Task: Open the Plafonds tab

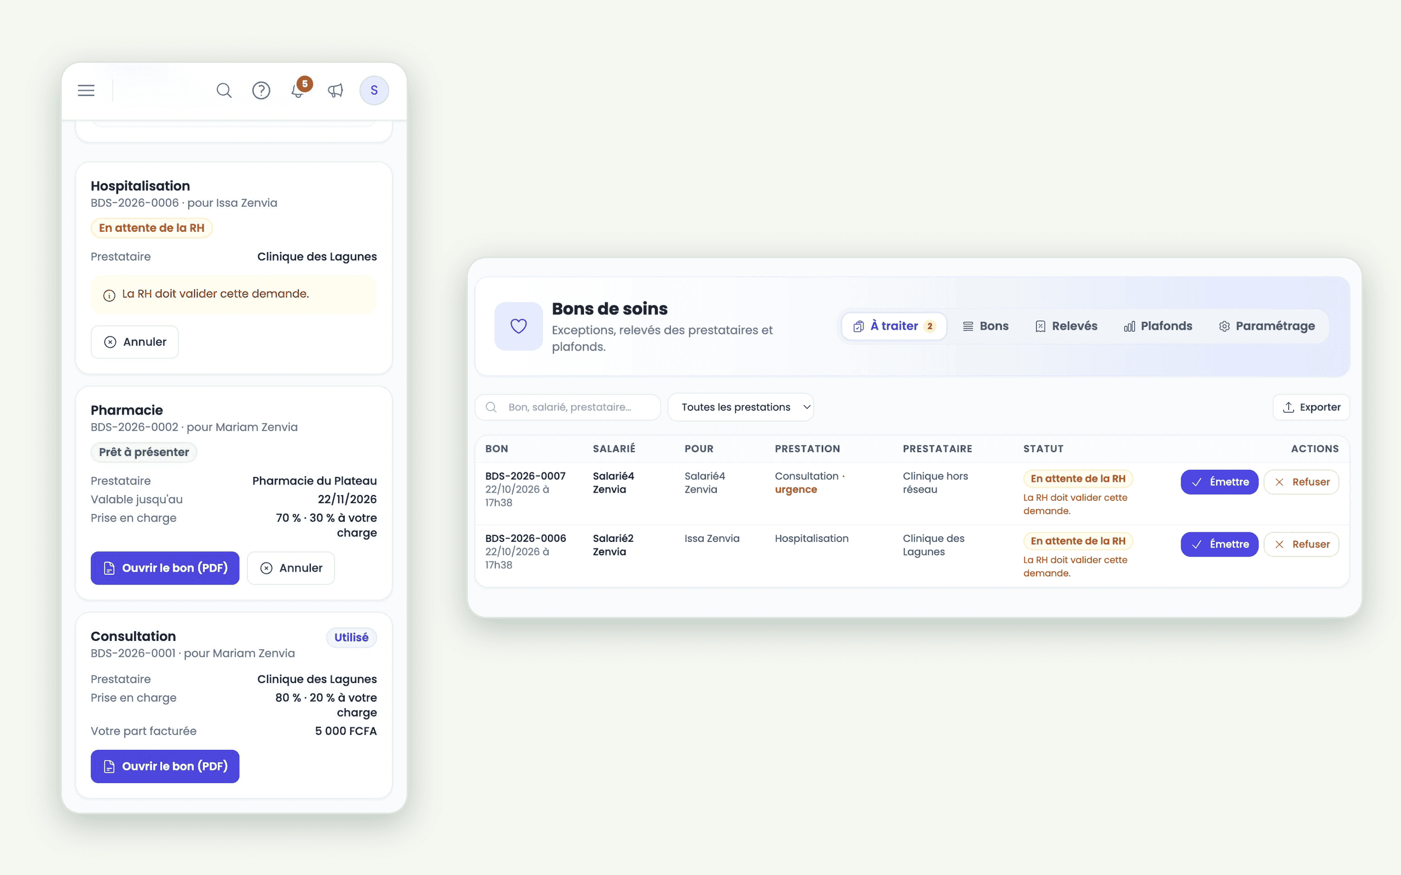Action: point(1159,326)
